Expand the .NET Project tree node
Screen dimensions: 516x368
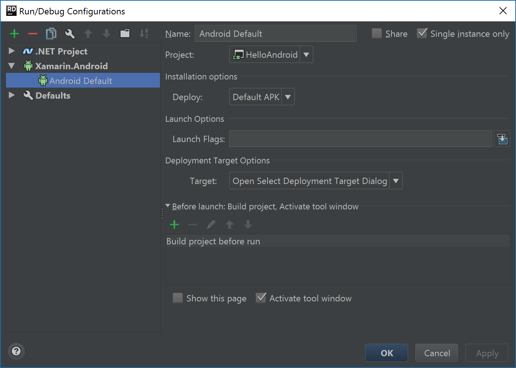(11, 51)
